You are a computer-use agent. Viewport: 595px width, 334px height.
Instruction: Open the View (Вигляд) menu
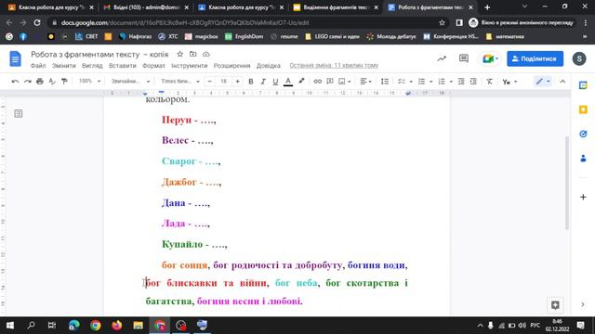click(92, 66)
